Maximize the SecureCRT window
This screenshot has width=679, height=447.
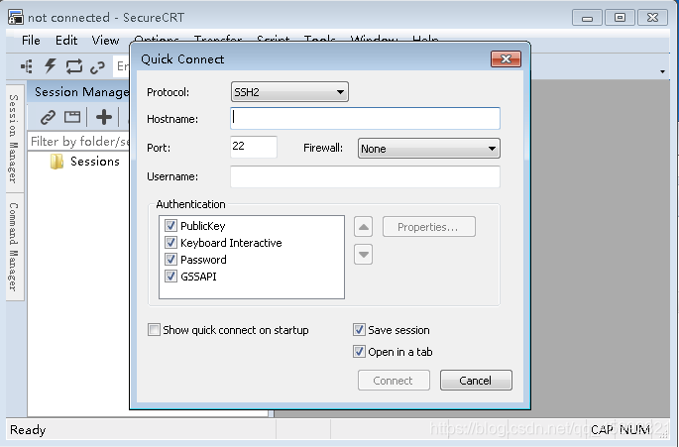(620, 18)
